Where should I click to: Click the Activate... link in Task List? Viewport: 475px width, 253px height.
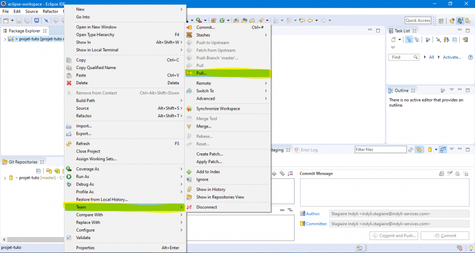[x=452, y=57]
